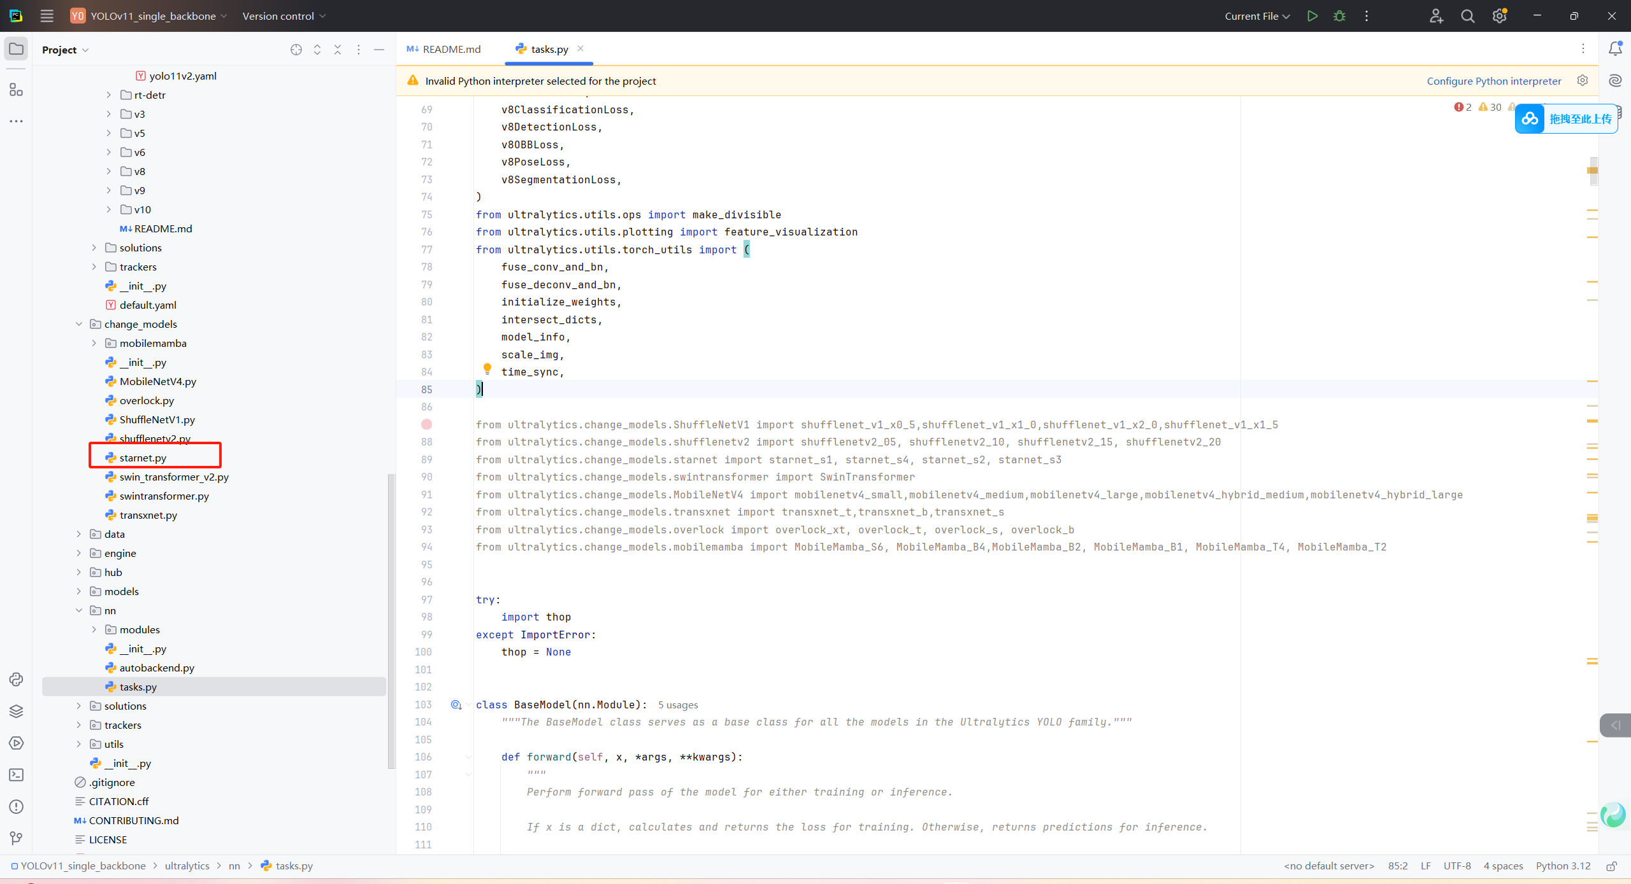Open the Notifications bell panel
The image size is (1631, 884).
click(x=1615, y=49)
